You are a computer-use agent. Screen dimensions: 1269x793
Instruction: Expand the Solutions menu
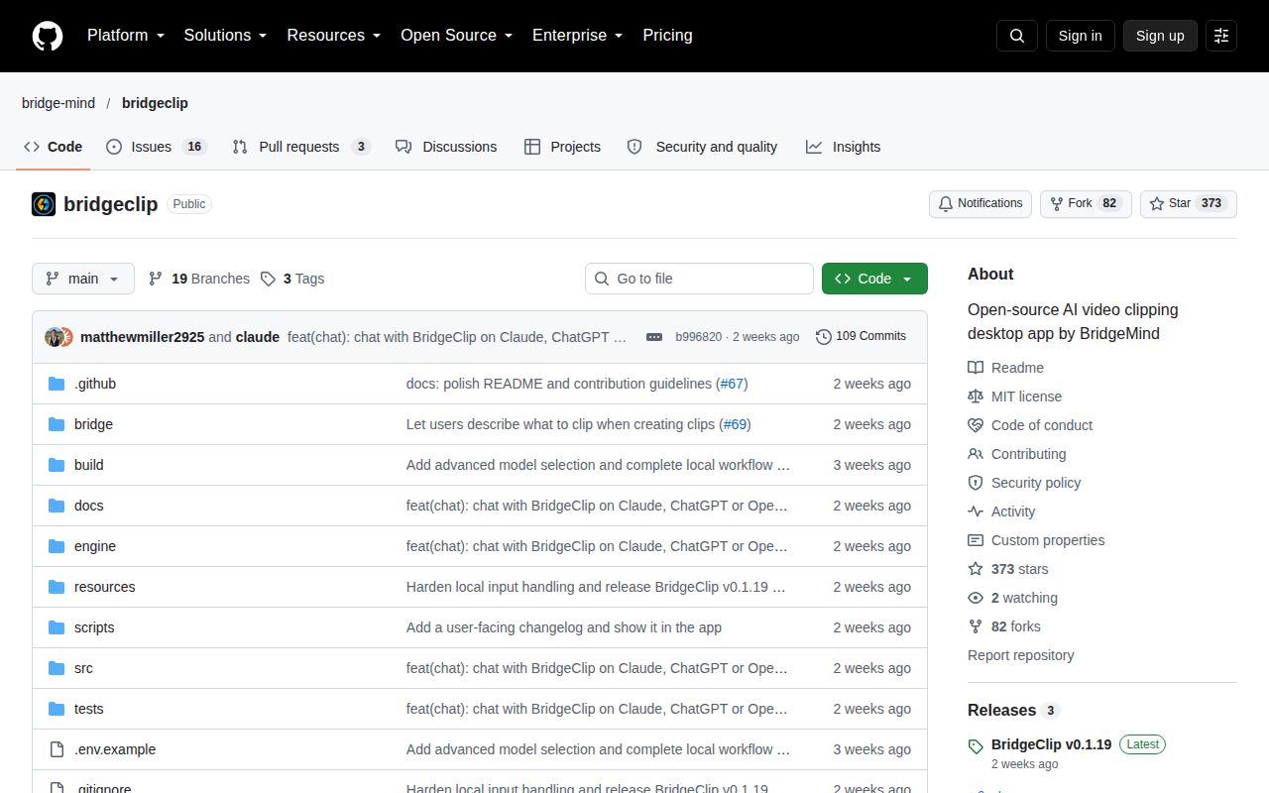pyautogui.click(x=226, y=36)
